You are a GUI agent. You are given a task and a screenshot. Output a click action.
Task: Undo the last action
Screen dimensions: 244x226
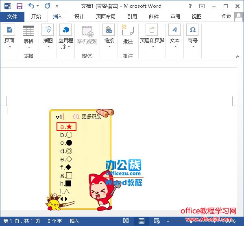coord(31,6)
